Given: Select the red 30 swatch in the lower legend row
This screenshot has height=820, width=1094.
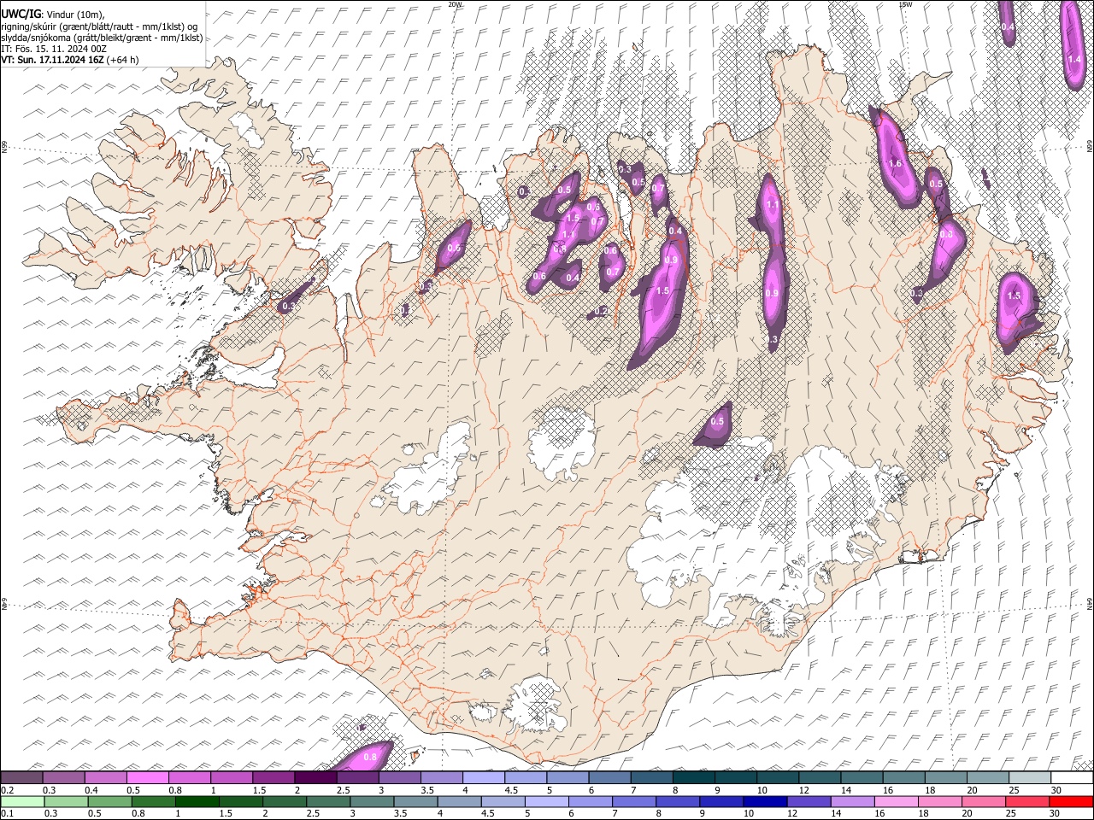Looking at the screenshot, I should 1071,801.
